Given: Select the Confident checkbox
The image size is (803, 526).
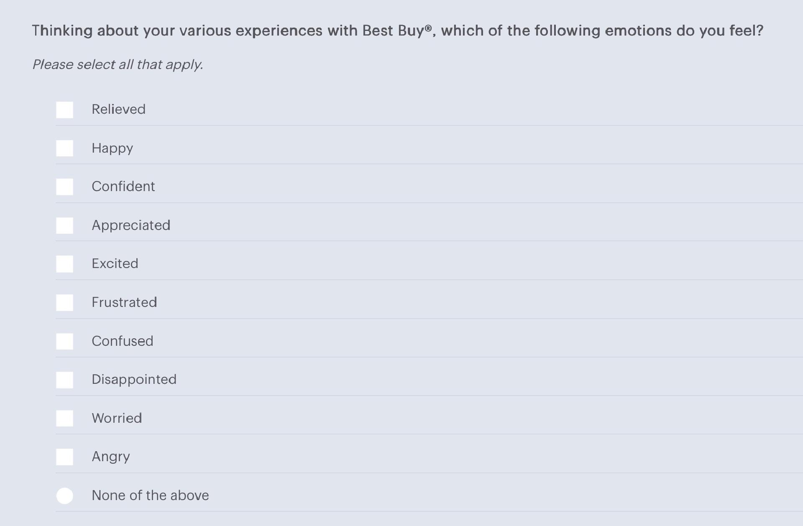Looking at the screenshot, I should coord(64,187).
